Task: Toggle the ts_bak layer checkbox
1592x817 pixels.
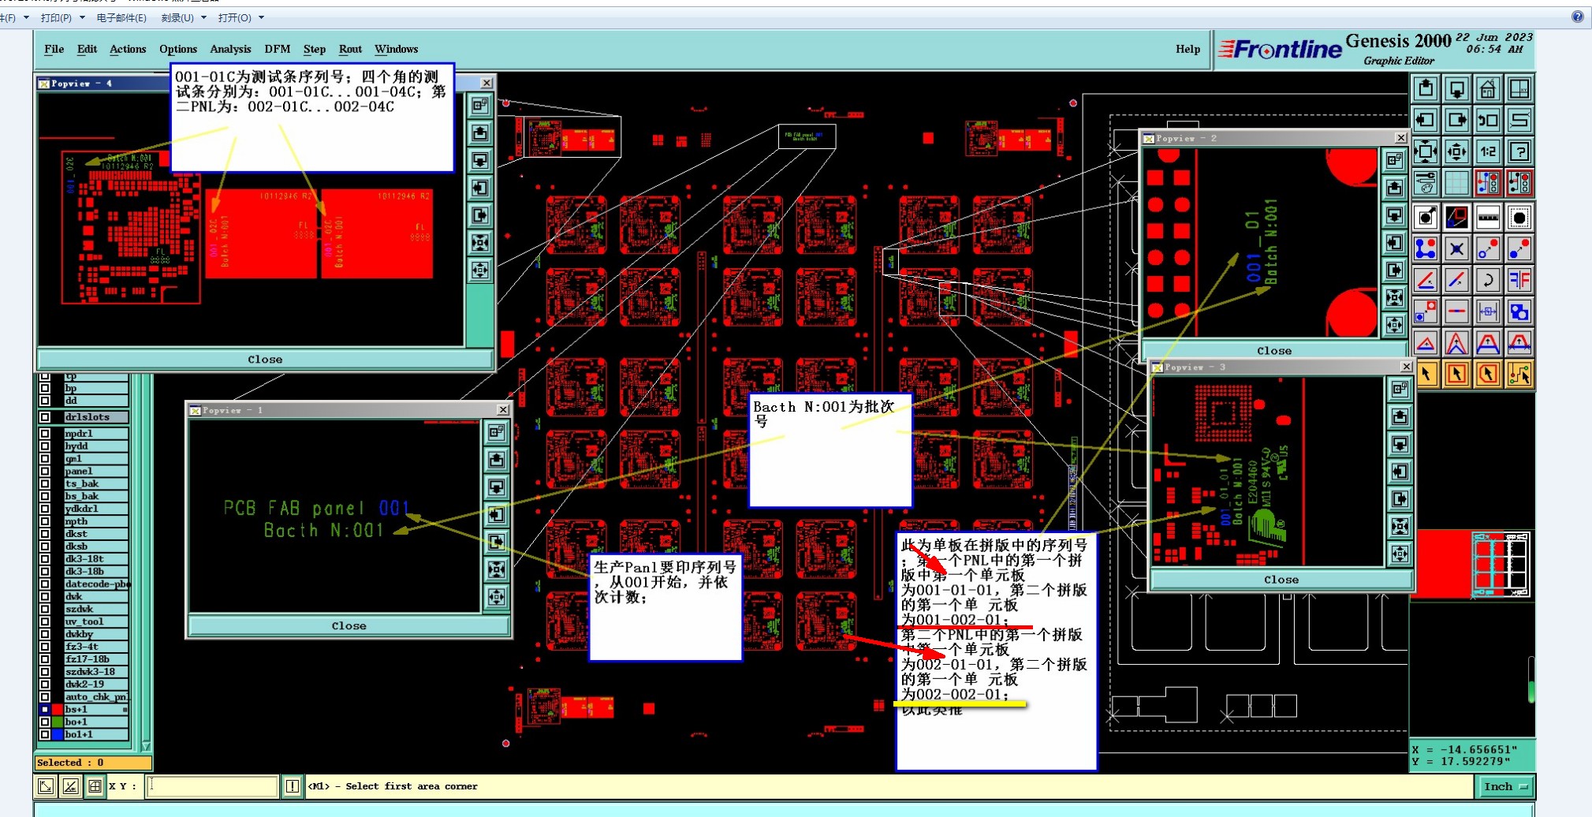Action: pyautogui.click(x=45, y=483)
